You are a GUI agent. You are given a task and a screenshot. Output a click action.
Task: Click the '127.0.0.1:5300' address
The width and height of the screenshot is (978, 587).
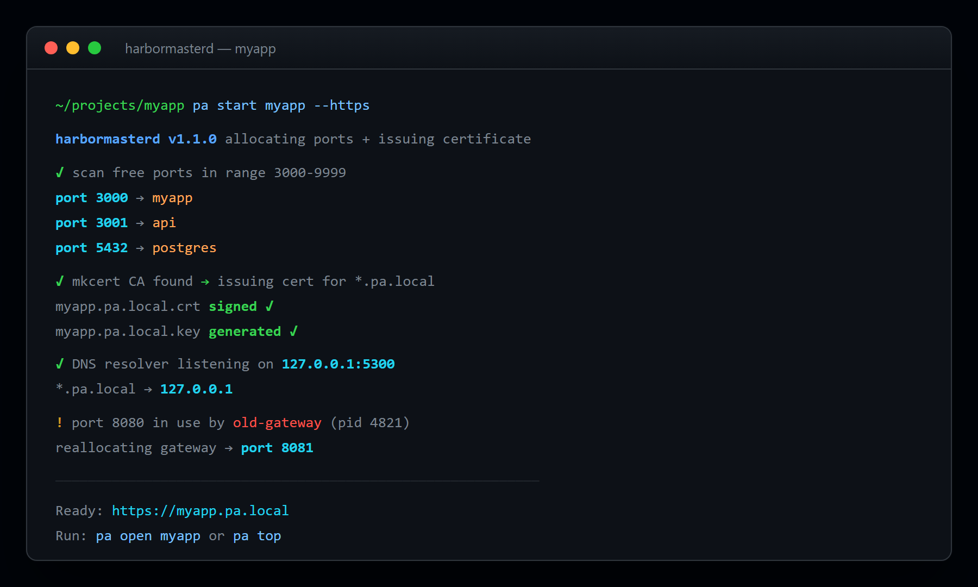coord(338,364)
